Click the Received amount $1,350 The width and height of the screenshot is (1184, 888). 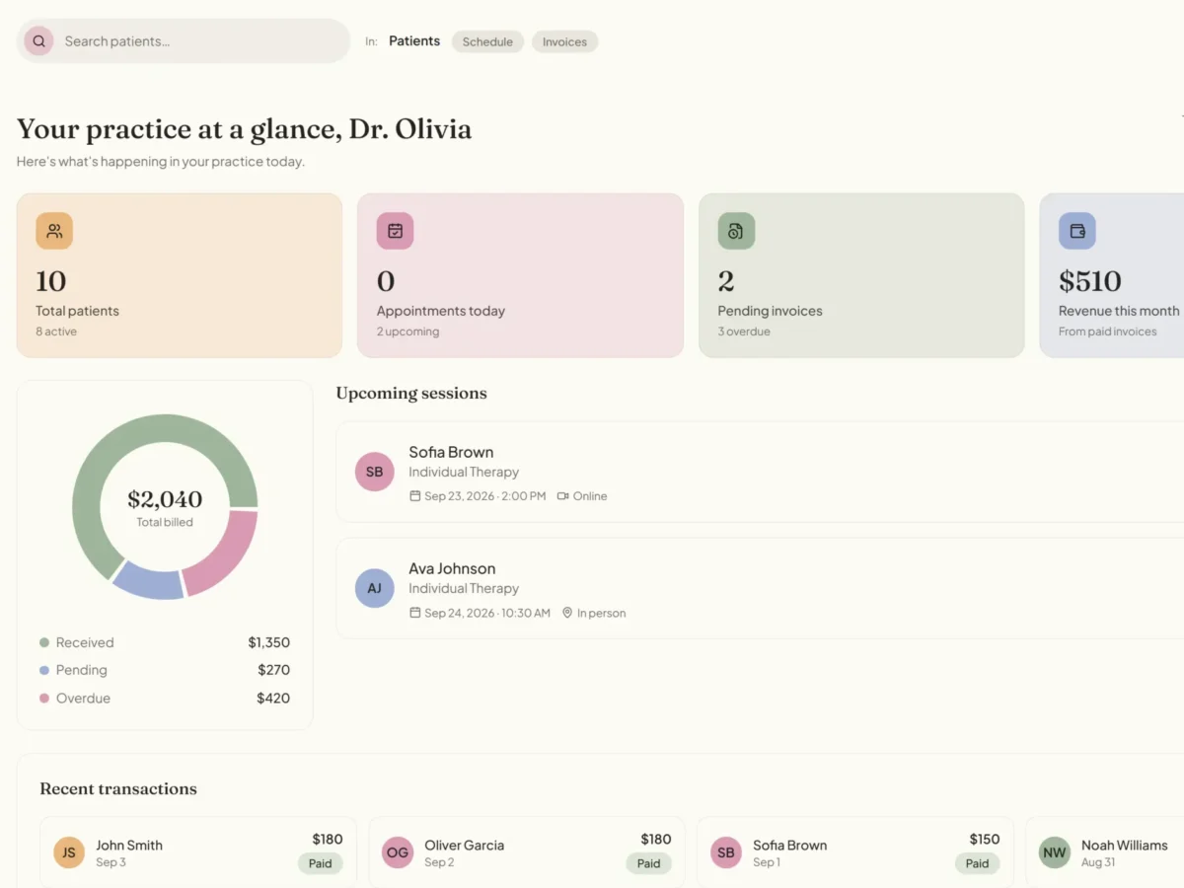click(269, 642)
